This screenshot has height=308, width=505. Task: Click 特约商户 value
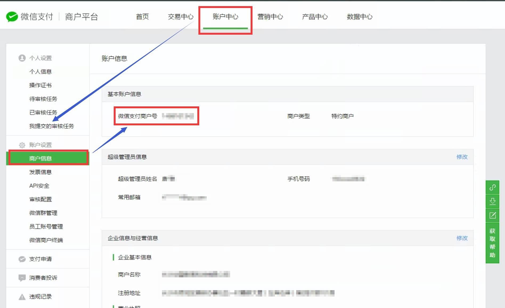342,116
